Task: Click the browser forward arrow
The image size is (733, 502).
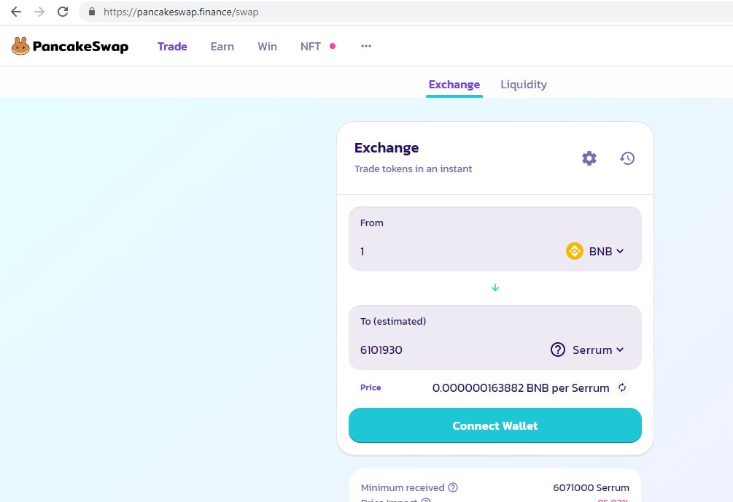Action: click(x=39, y=12)
